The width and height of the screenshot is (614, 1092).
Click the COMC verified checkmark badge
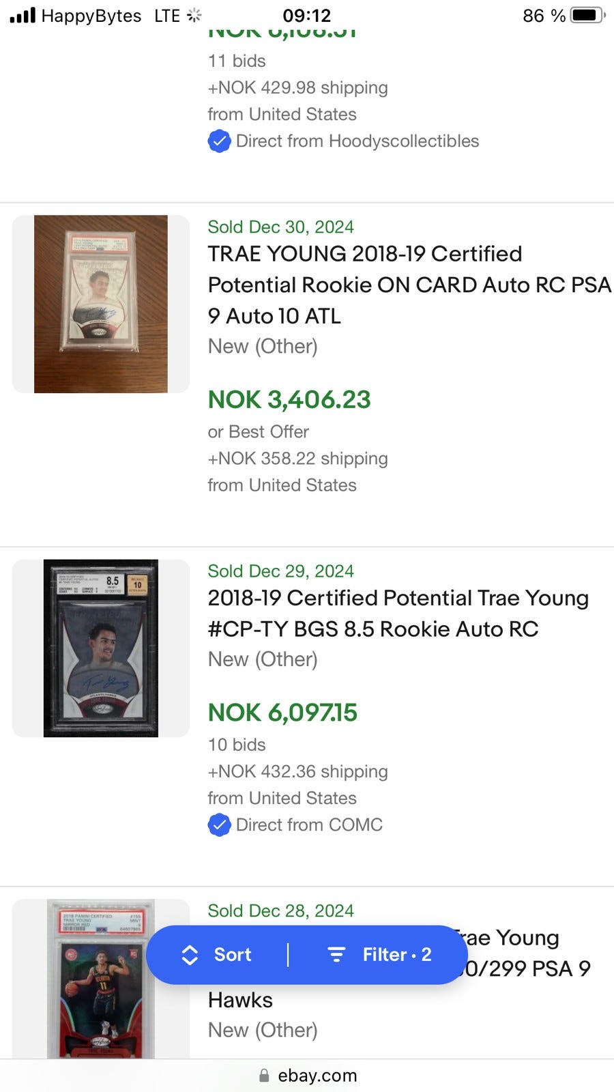point(219,825)
